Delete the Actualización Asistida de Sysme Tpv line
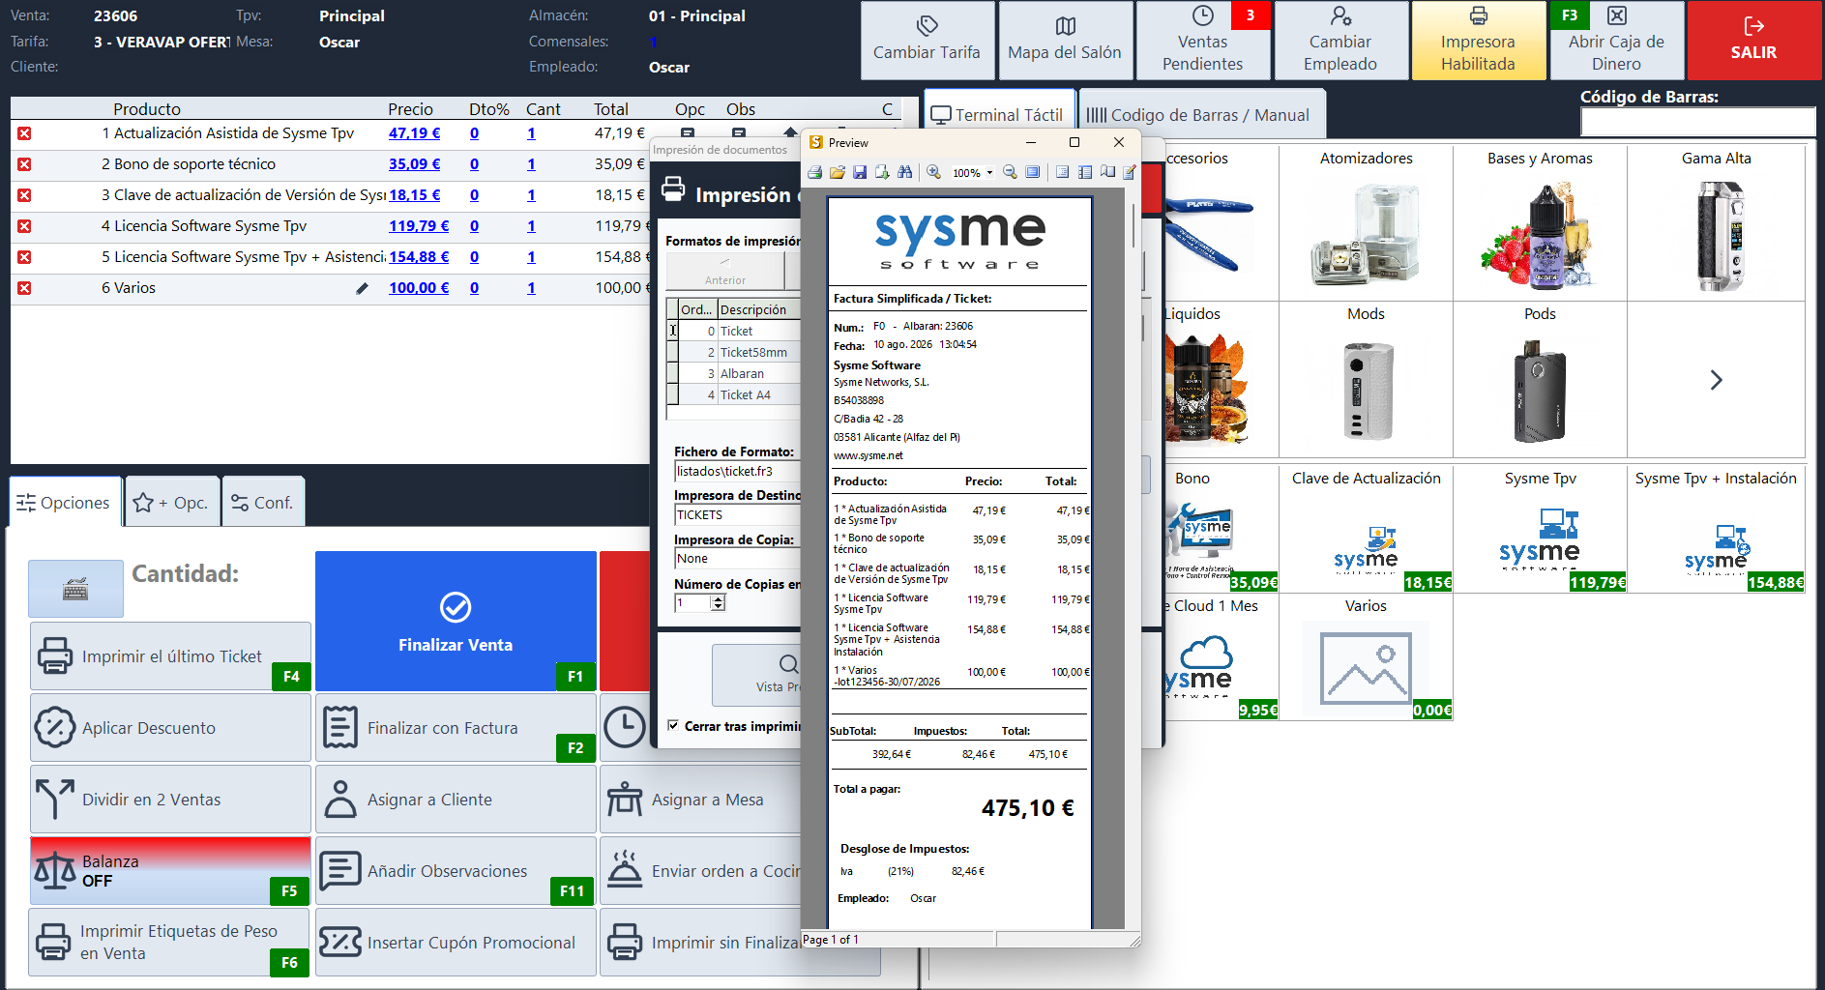The image size is (1825, 990). [x=24, y=133]
